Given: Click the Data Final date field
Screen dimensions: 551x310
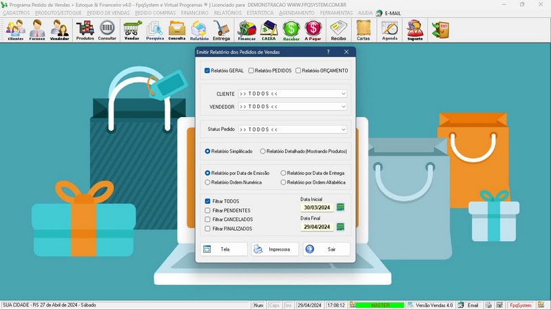Looking at the screenshot, I should pos(317,227).
